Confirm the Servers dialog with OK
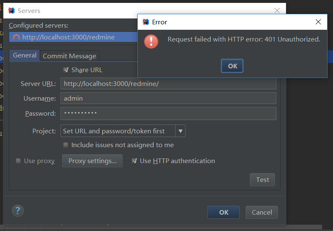 (224, 212)
